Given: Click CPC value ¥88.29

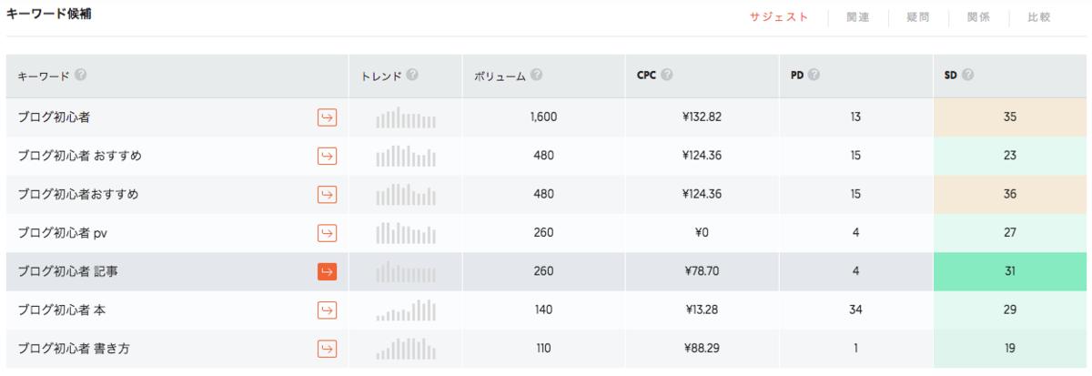Looking at the screenshot, I should click(702, 349).
